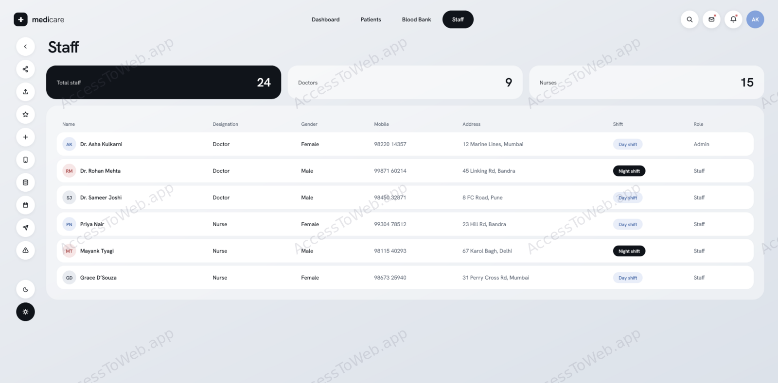Click address 8 FC Road, Pune
The height and width of the screenshot is (383, 778).
coord(482,198)
